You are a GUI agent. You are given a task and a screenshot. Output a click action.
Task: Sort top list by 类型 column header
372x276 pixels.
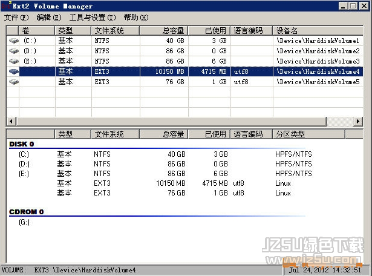coord(73,31)
